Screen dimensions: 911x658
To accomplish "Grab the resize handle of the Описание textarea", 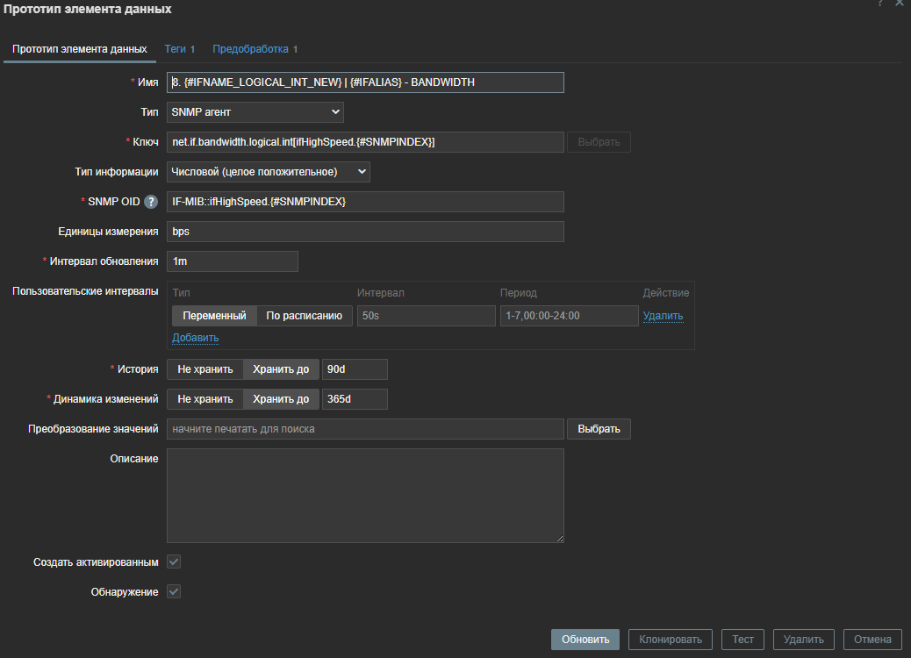I will click(x=559, y=538).
